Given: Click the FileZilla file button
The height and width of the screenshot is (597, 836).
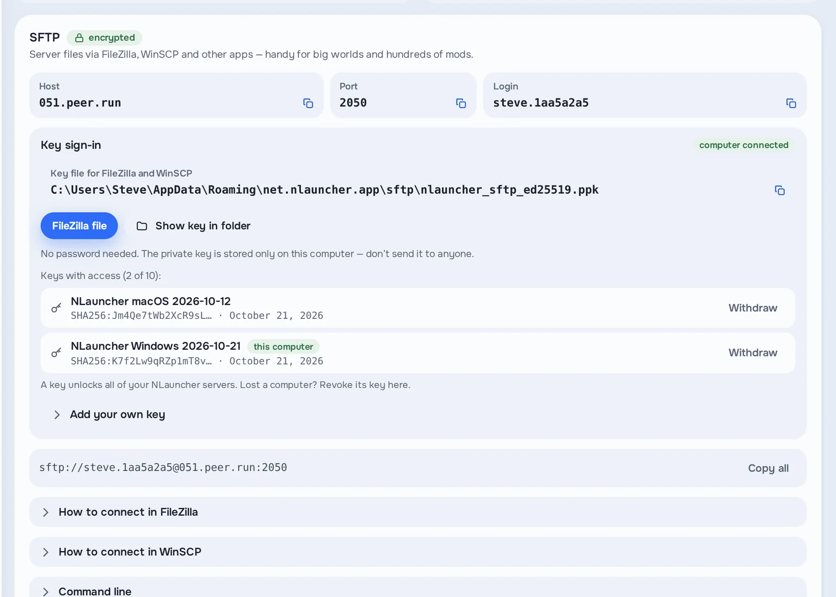Looking at the screenshot, I should (x=79, y=226).
